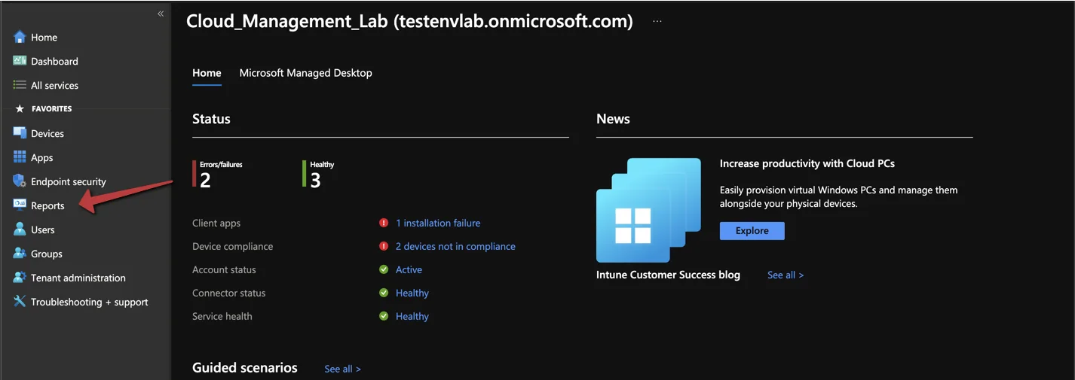Open Dashboard in the sidebar

54,61
